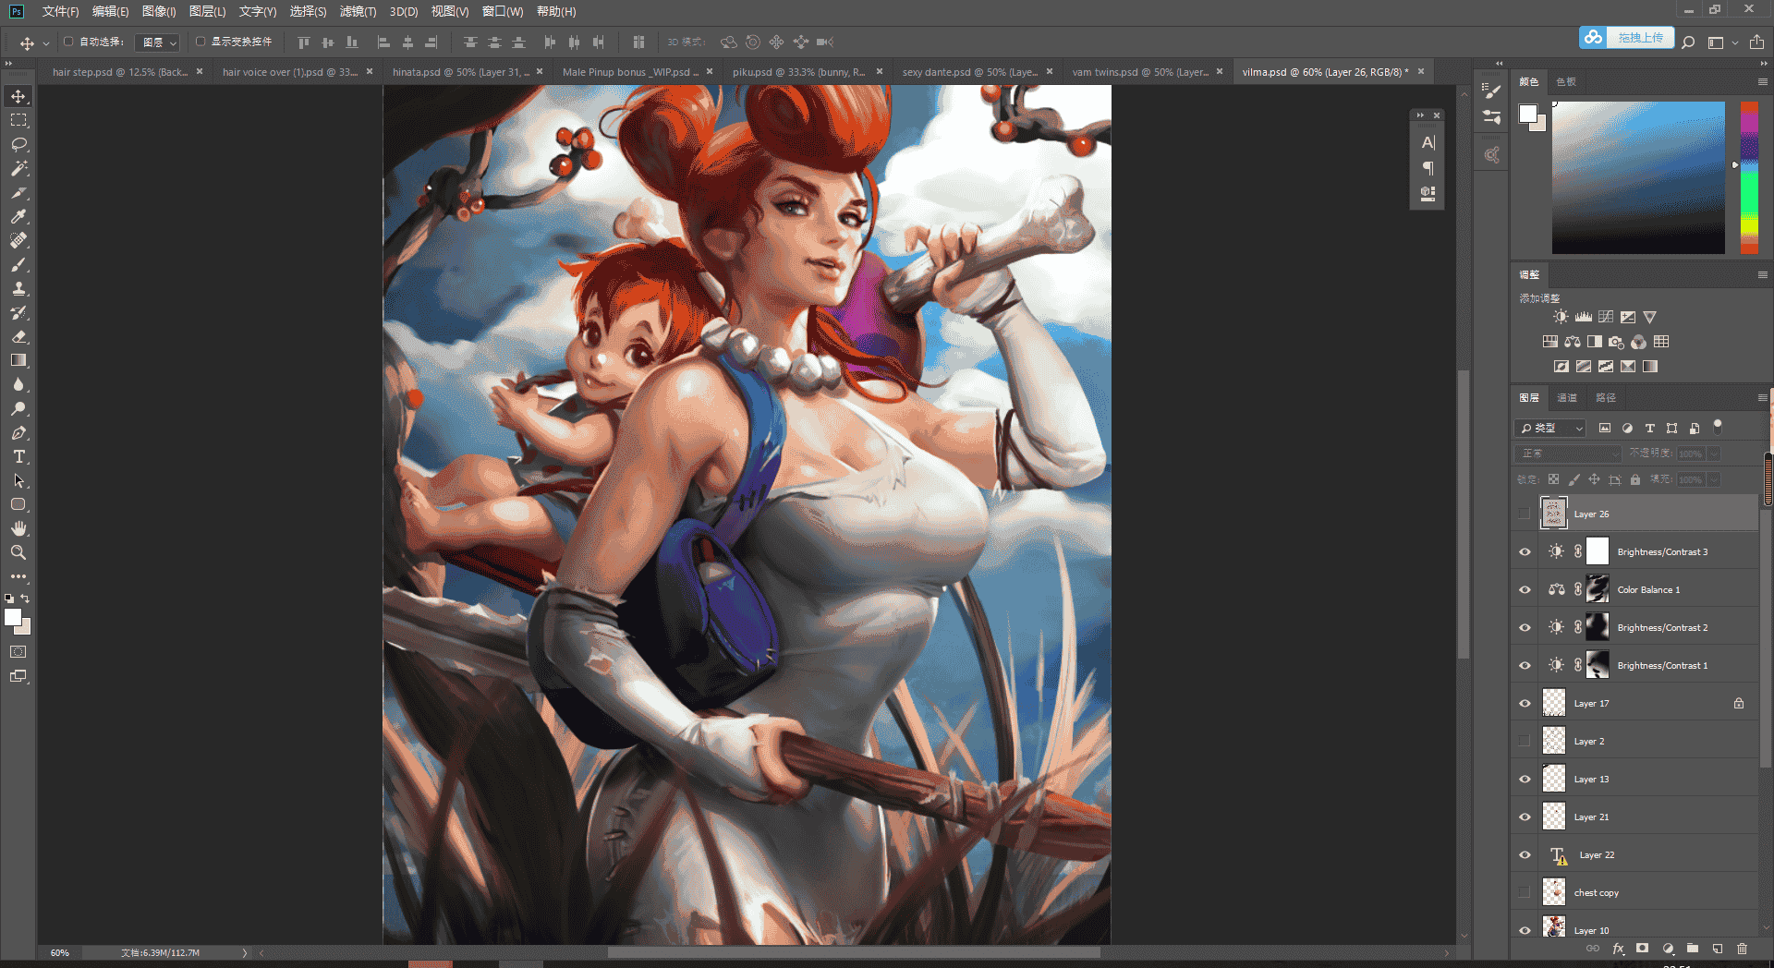The height and width of the screenshot is (968, 1774).
Task: Pick a color in the color field
Action: 1638,177
